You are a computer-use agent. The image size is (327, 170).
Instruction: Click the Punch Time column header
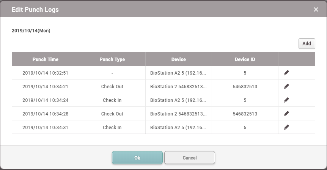click(46, 59)
